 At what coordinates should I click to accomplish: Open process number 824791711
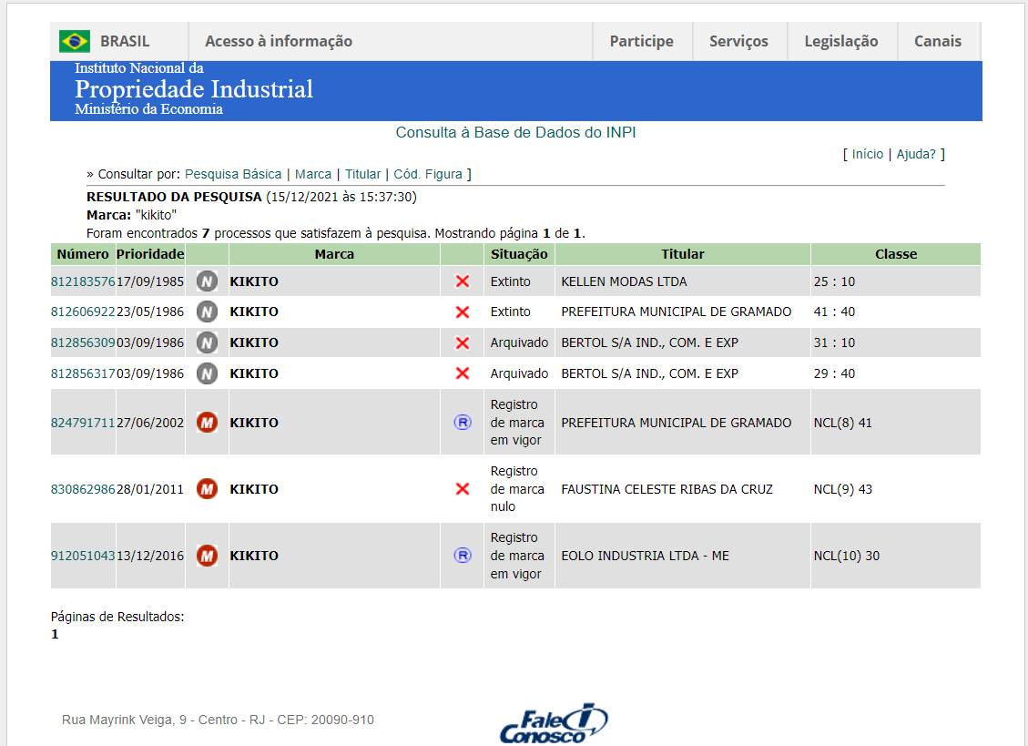pyautogui.click(x=83, y=423)
